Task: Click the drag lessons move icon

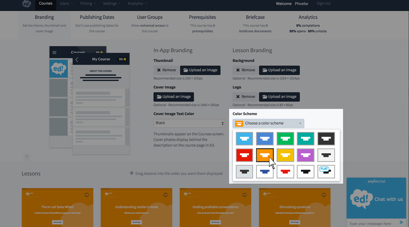Action: (x=131, y=173)
